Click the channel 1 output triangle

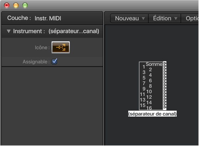(x=165, y=66)
